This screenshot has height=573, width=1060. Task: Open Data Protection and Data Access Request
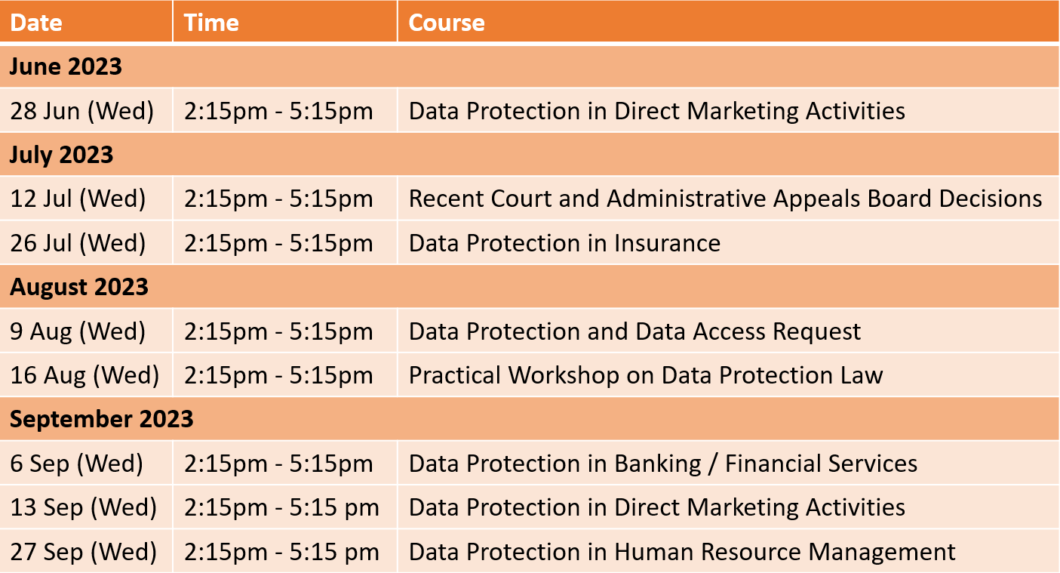[x=634, y=331]
